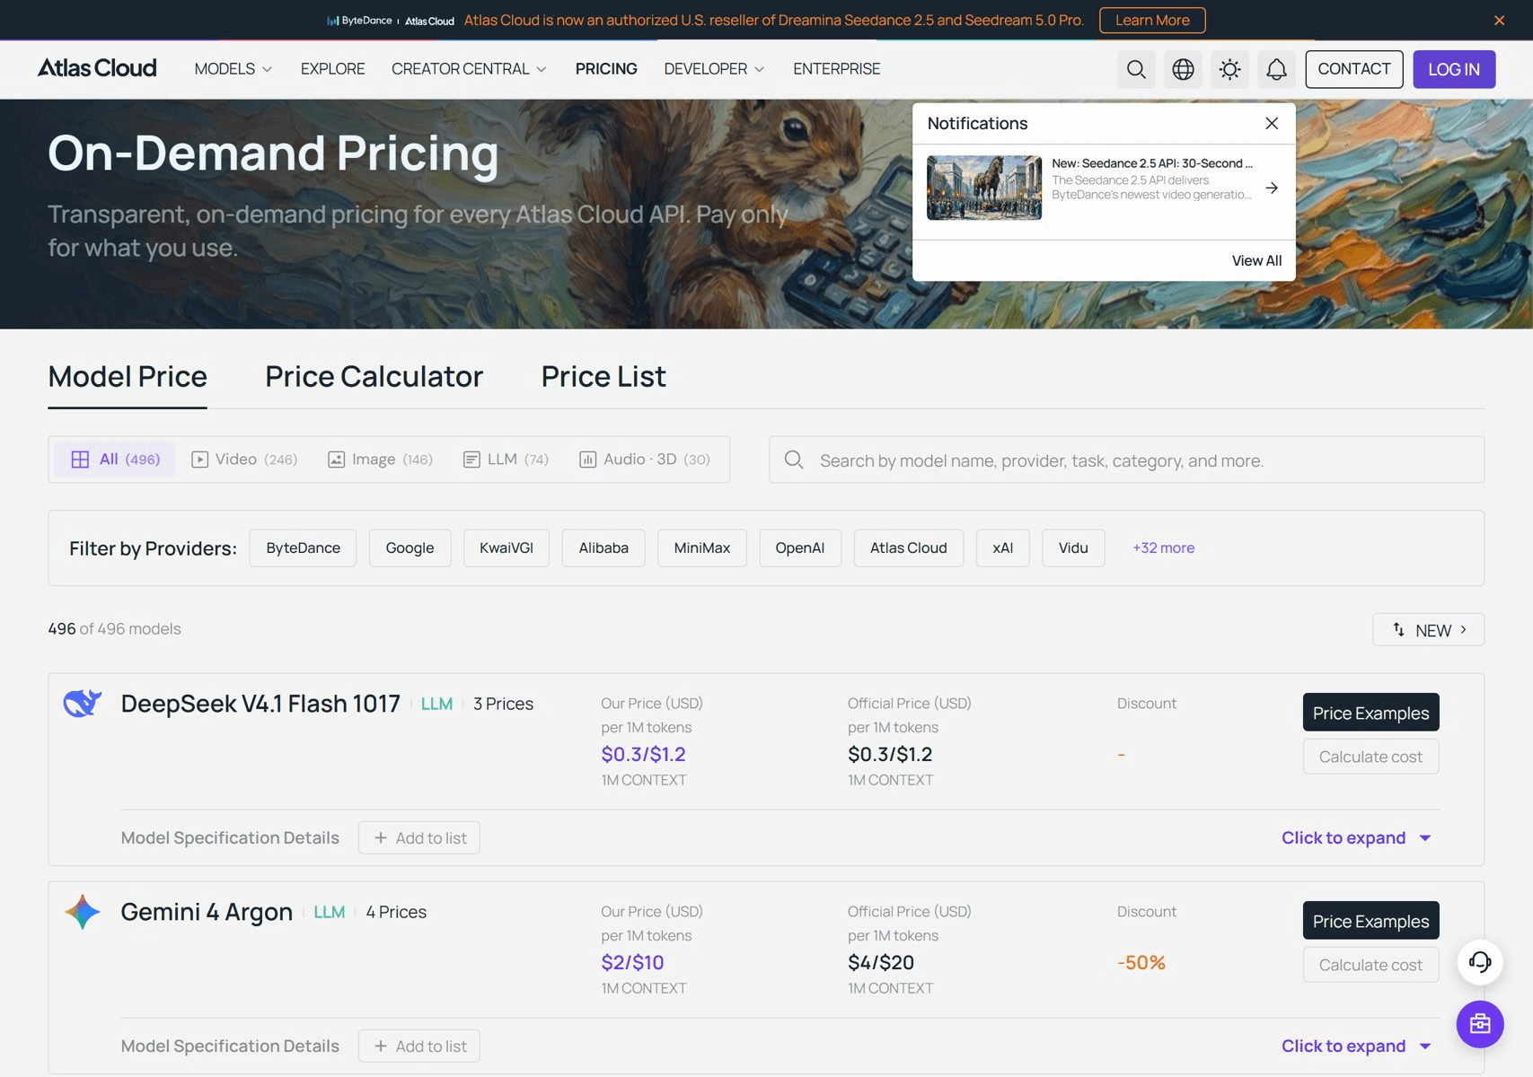This screenshot has height=1077, width=1533.
Task: Toggle the ByteDance provider filter
Action: (x=304, y=548)
